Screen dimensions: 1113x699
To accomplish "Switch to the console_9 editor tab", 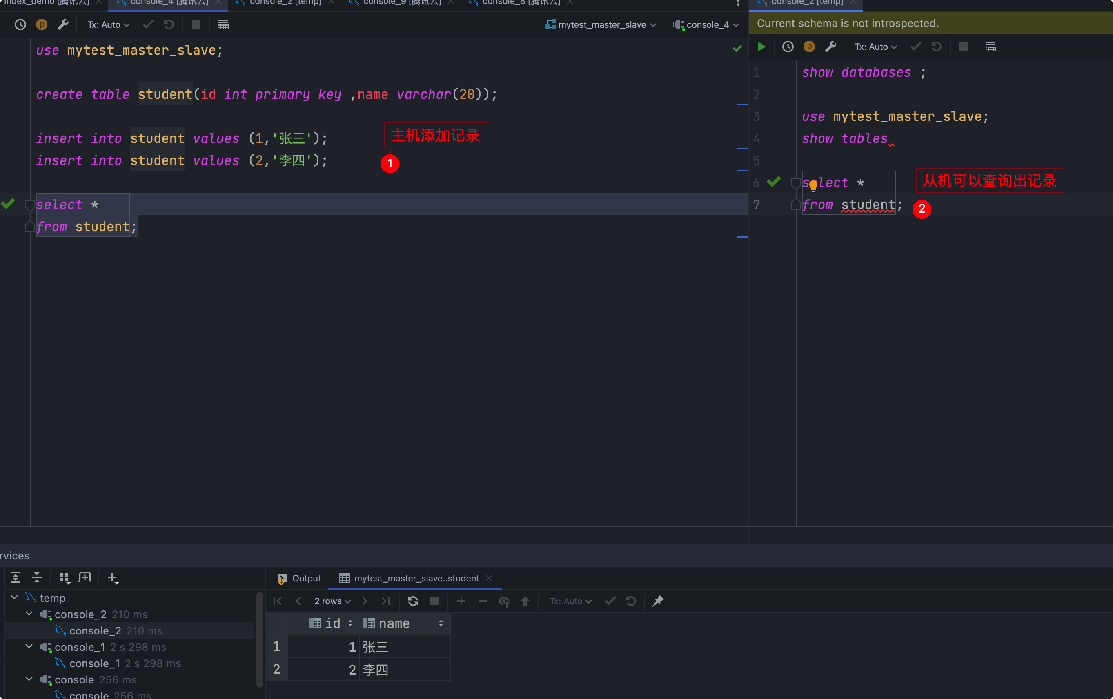I will [401, 3].
